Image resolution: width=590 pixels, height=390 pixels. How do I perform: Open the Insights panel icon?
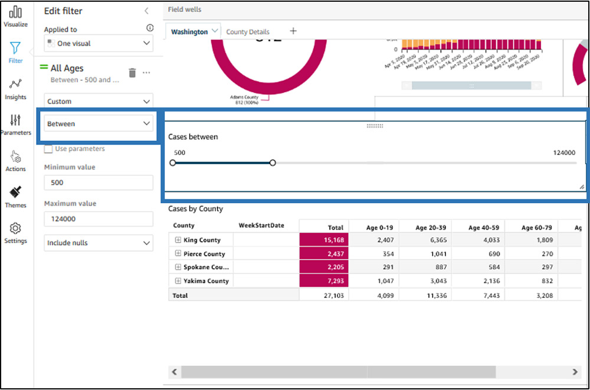click(x=15, y=84)
